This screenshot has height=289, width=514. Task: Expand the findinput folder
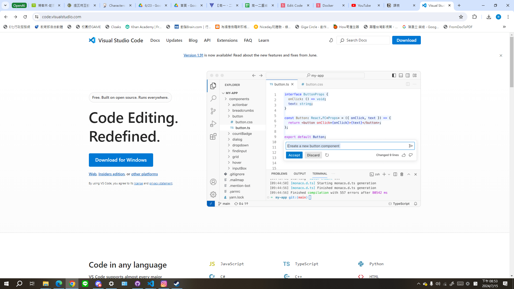coord(229,151)
